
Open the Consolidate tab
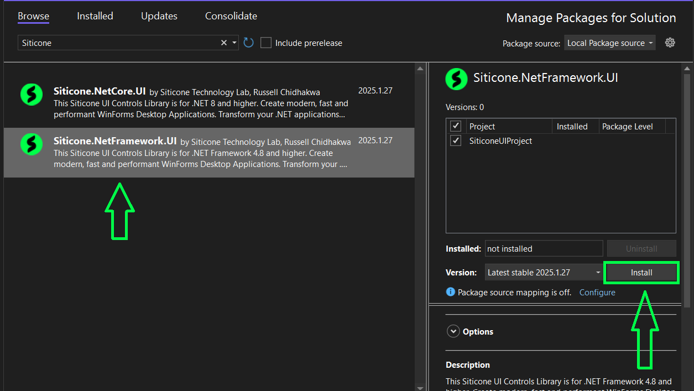tap(231, 16)
